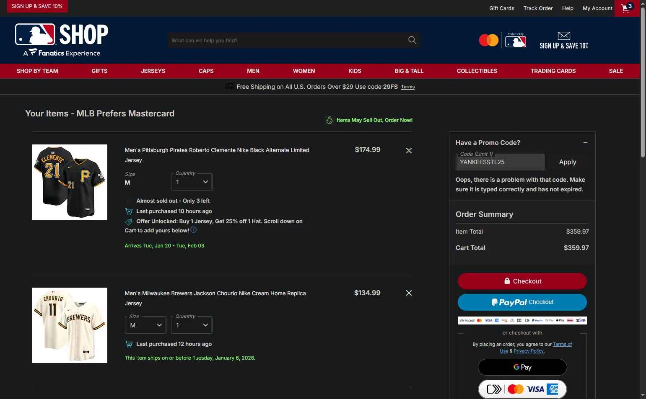Open Help link
Screen dimensions: 646x399
pos(568,8)
